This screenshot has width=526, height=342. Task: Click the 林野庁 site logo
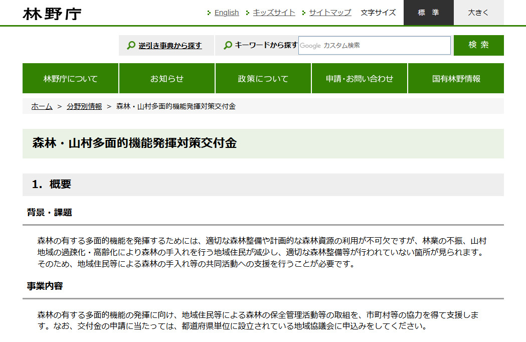coord(52,14)
